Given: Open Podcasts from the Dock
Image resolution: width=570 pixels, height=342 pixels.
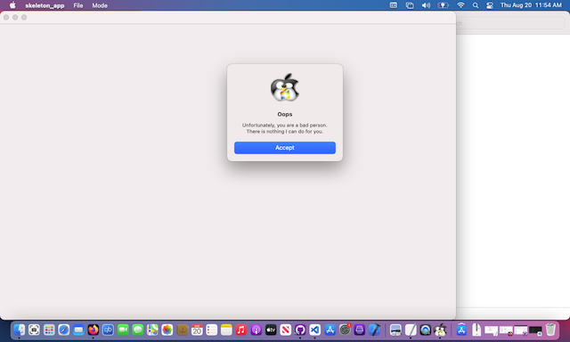Looking at the screenshot, I should [x=256, y=330].
